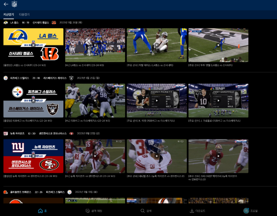Click team name '라스베이거스 레이더스' in header

tap(55, 78)
